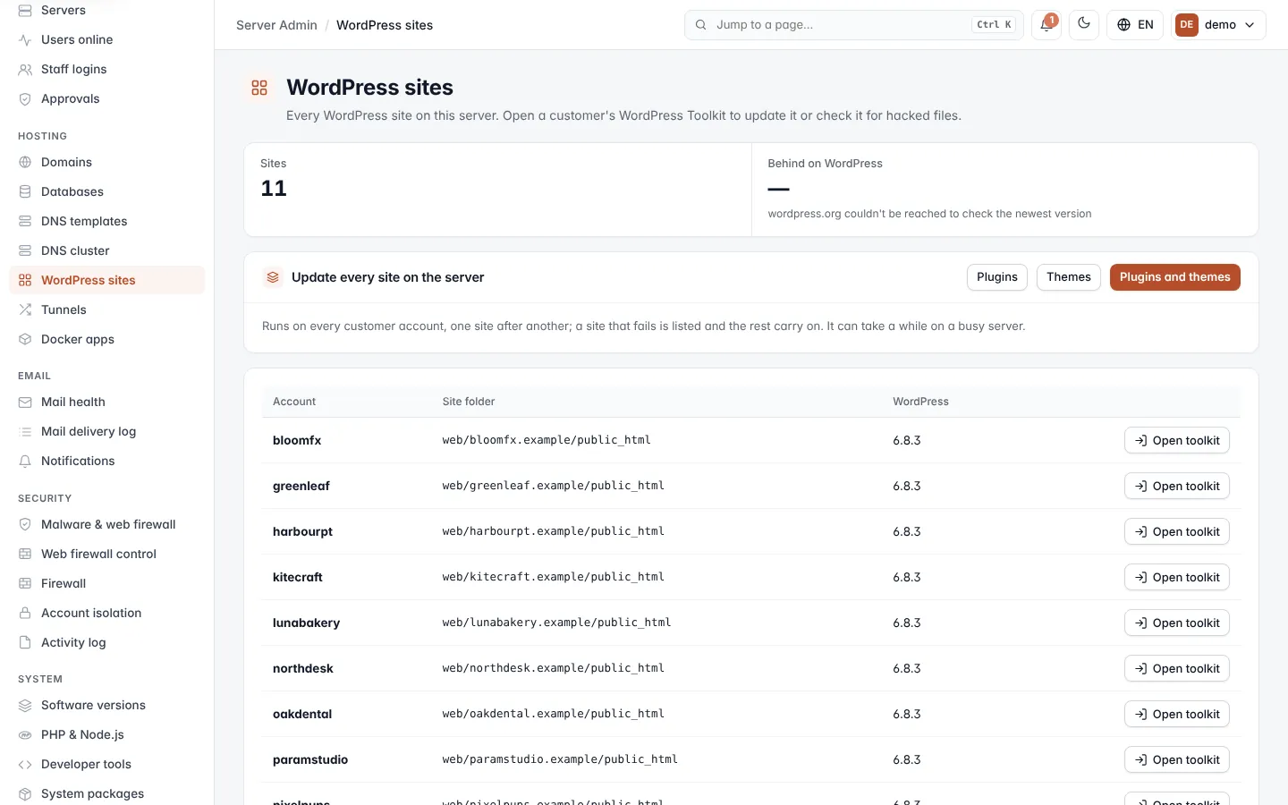
Task: Open the notifications bell in the header
Action: click(1046, 25)
